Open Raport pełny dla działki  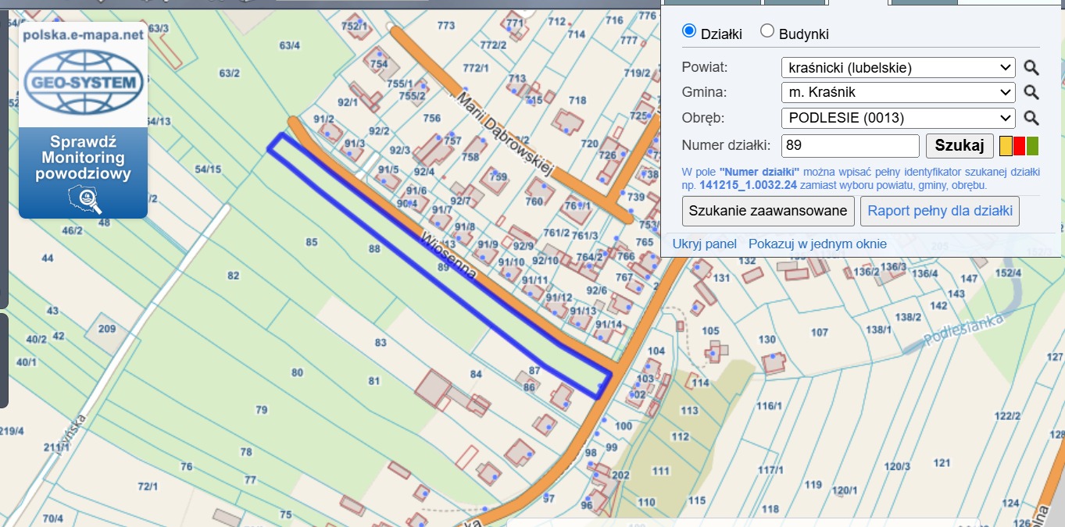[940, 211]
